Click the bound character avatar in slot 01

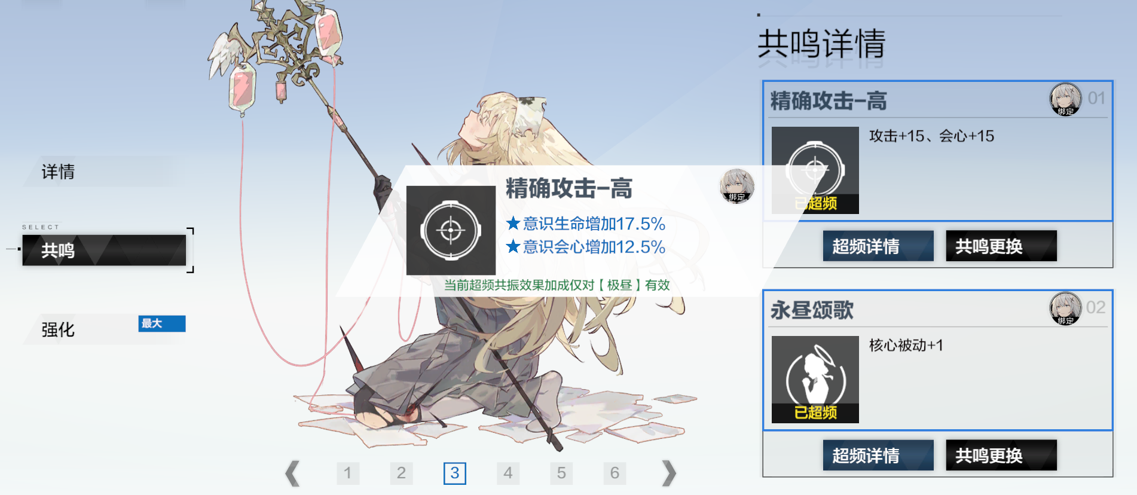[1065, 99]
